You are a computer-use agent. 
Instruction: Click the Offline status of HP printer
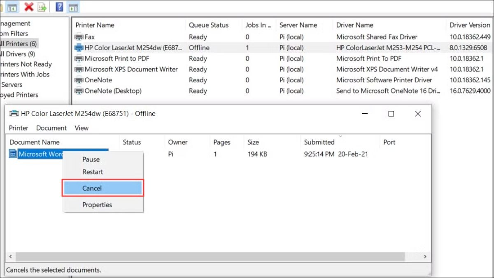(x=199, y=48)
